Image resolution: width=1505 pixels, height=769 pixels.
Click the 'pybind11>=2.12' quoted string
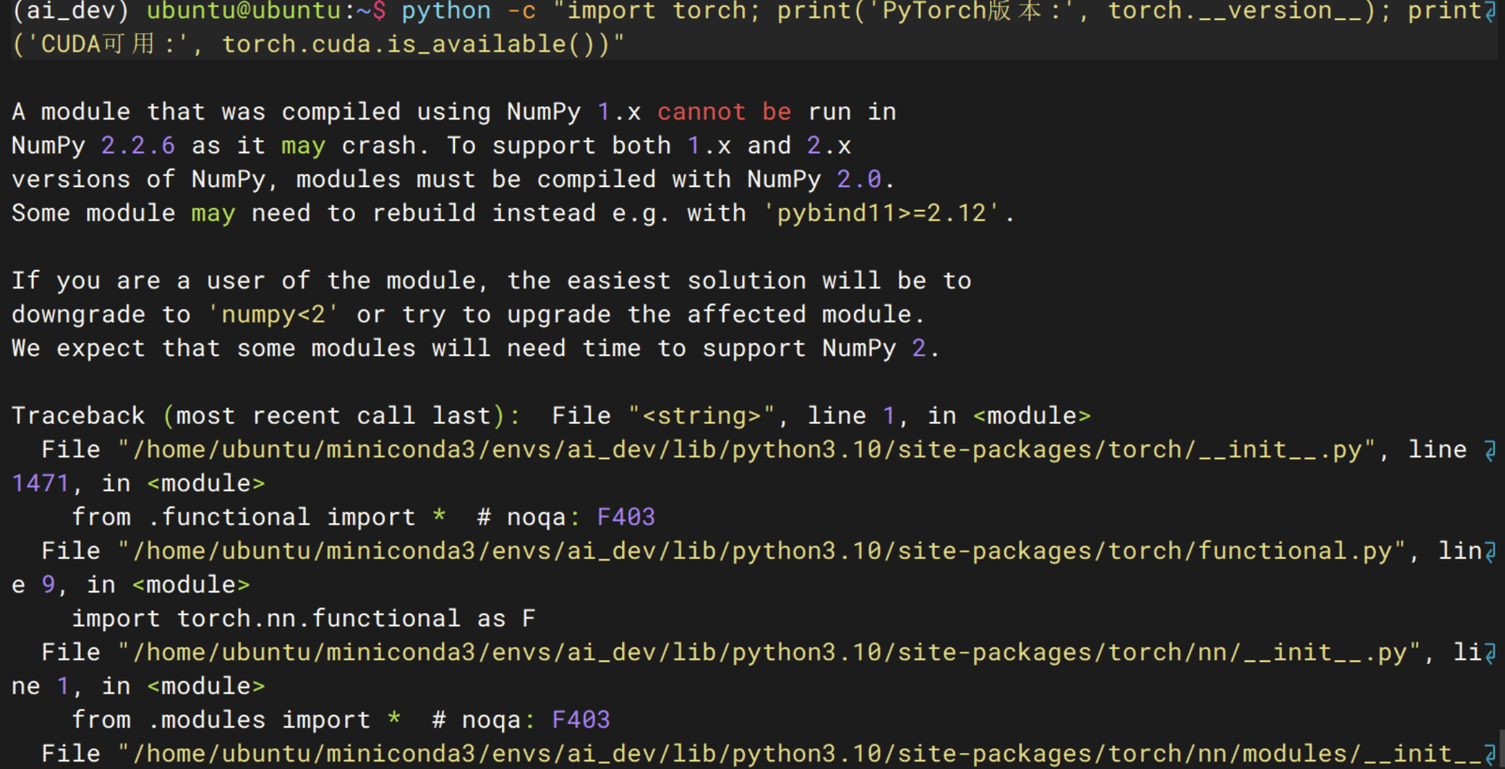point(882,213)
